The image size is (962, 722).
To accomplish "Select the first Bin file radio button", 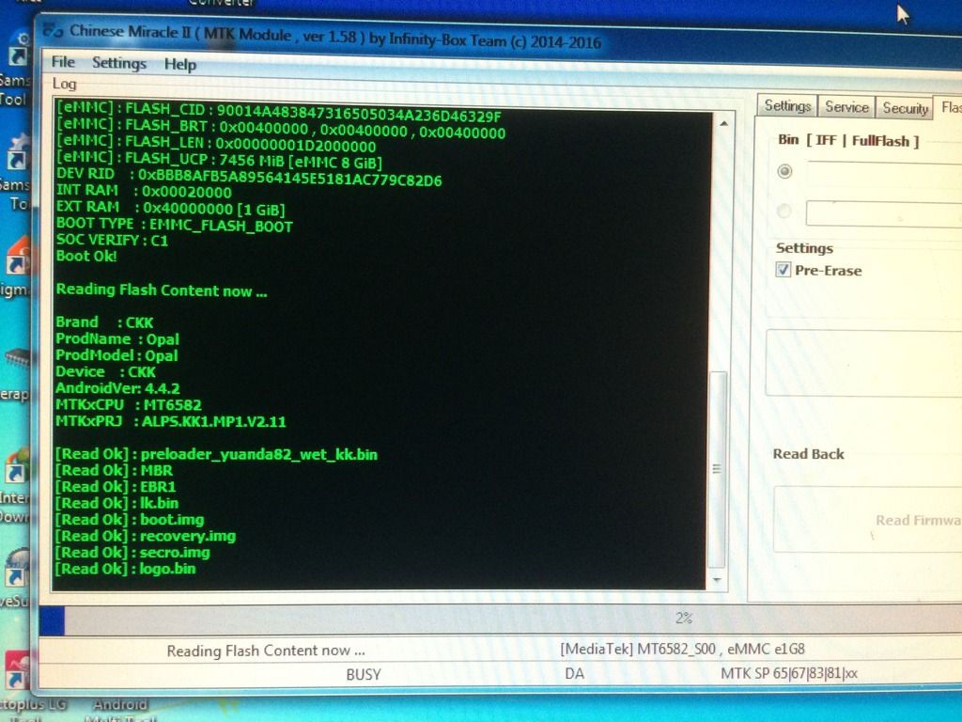I will 784,171.
